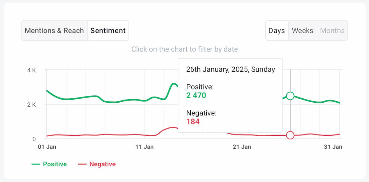Click the red Negative data point marker
369x182 pixels.
[x=290, y=135]
